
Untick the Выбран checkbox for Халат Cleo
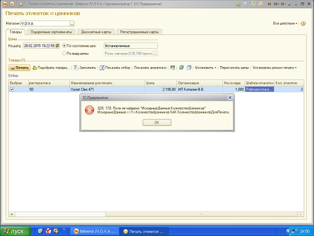tap(12, 89)
